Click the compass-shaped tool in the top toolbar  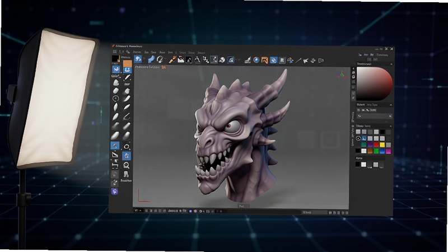point(197,60)
